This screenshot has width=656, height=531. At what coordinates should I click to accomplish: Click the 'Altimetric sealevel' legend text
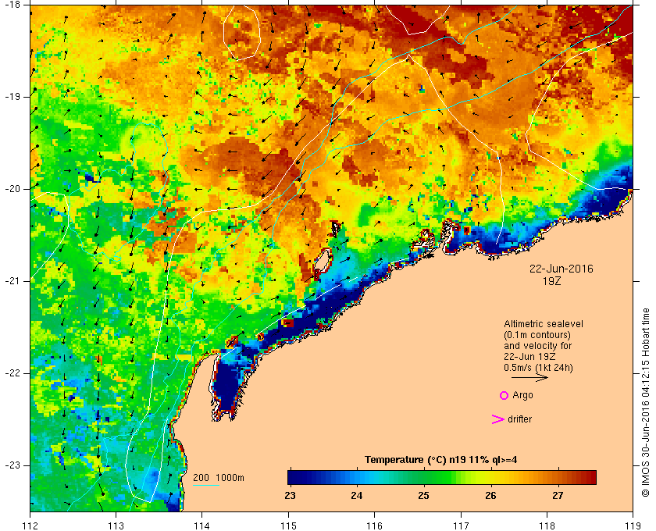pos(544,324)
